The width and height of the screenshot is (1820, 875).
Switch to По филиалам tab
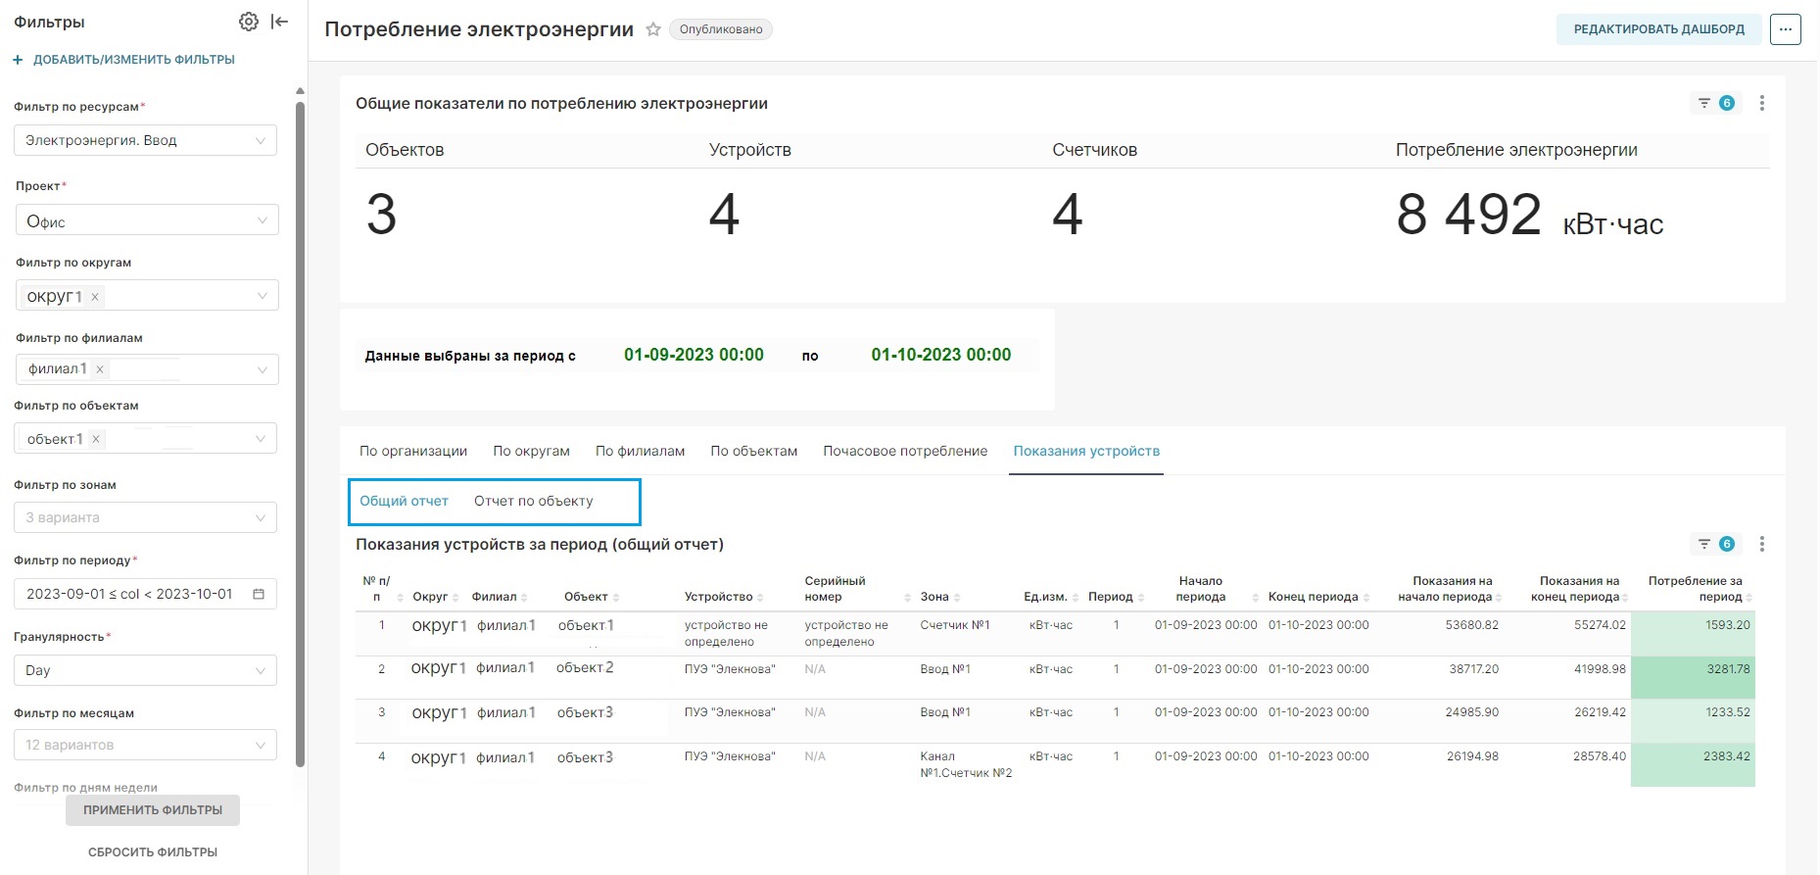641,452
